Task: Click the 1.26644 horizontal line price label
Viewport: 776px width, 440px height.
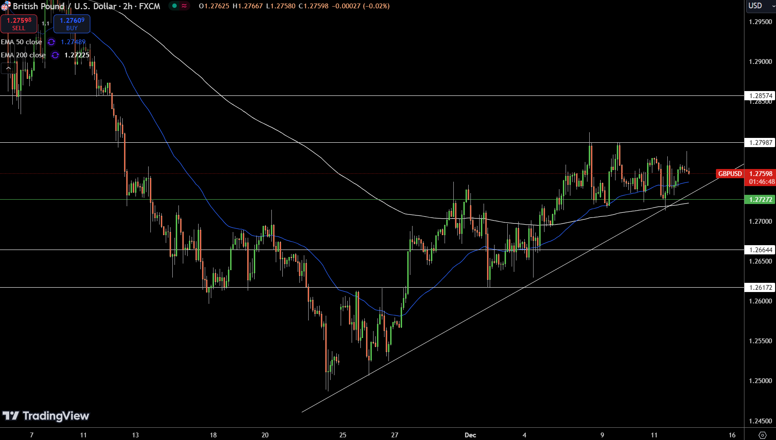Action: click(x=760, y=250)
